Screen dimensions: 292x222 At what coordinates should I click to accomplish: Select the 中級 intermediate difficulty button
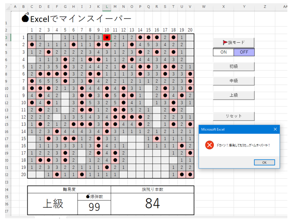pyautogui.click(x=234, y=81)
